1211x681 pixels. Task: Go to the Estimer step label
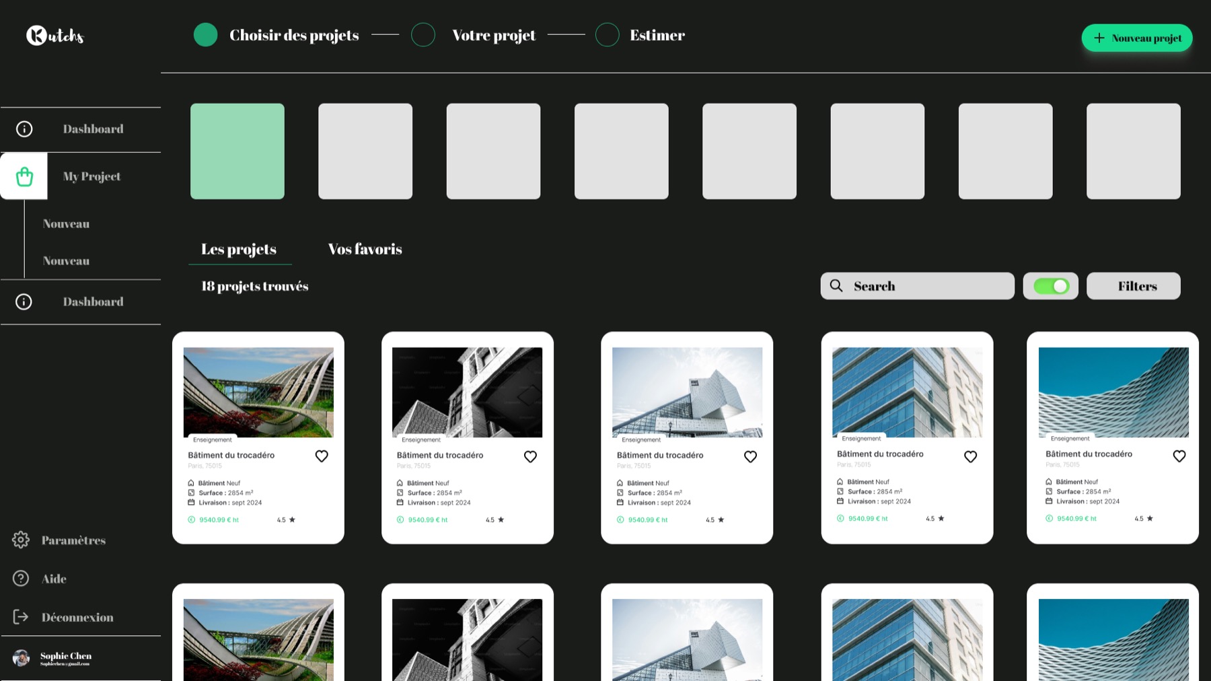(657, 35)
